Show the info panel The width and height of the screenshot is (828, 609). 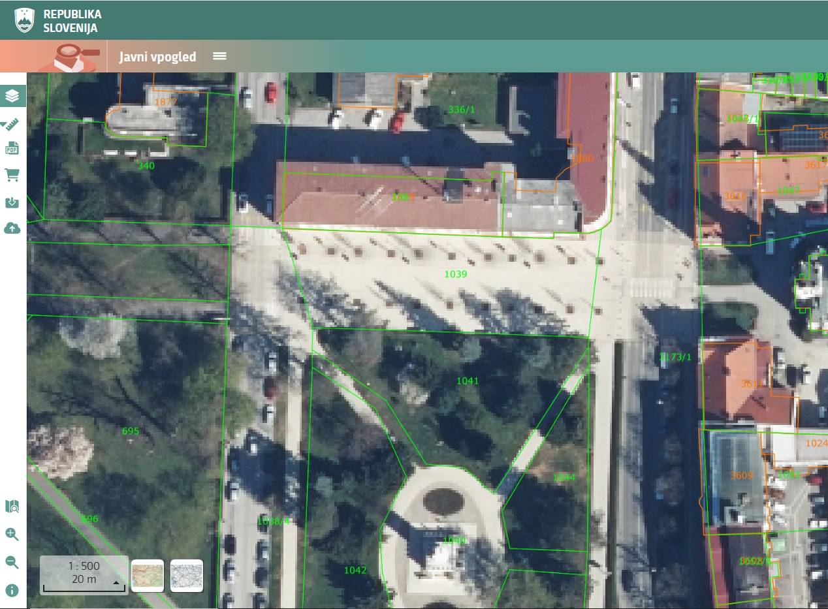(12, 590)
